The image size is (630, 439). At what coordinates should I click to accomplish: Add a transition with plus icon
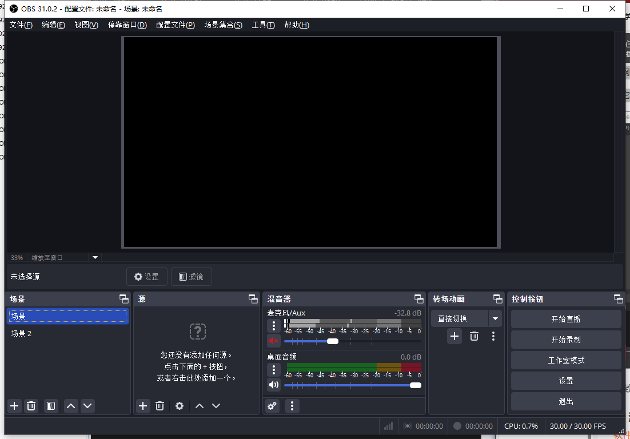tap(454, 336)
